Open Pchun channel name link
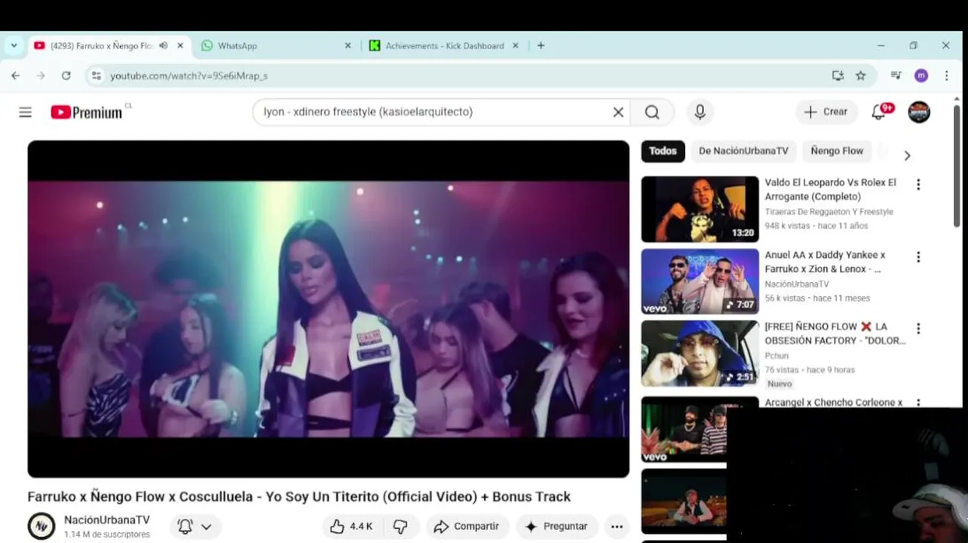The height and width of the screenshot is (543, 968). pyautogui.click(x=777, y=355)
